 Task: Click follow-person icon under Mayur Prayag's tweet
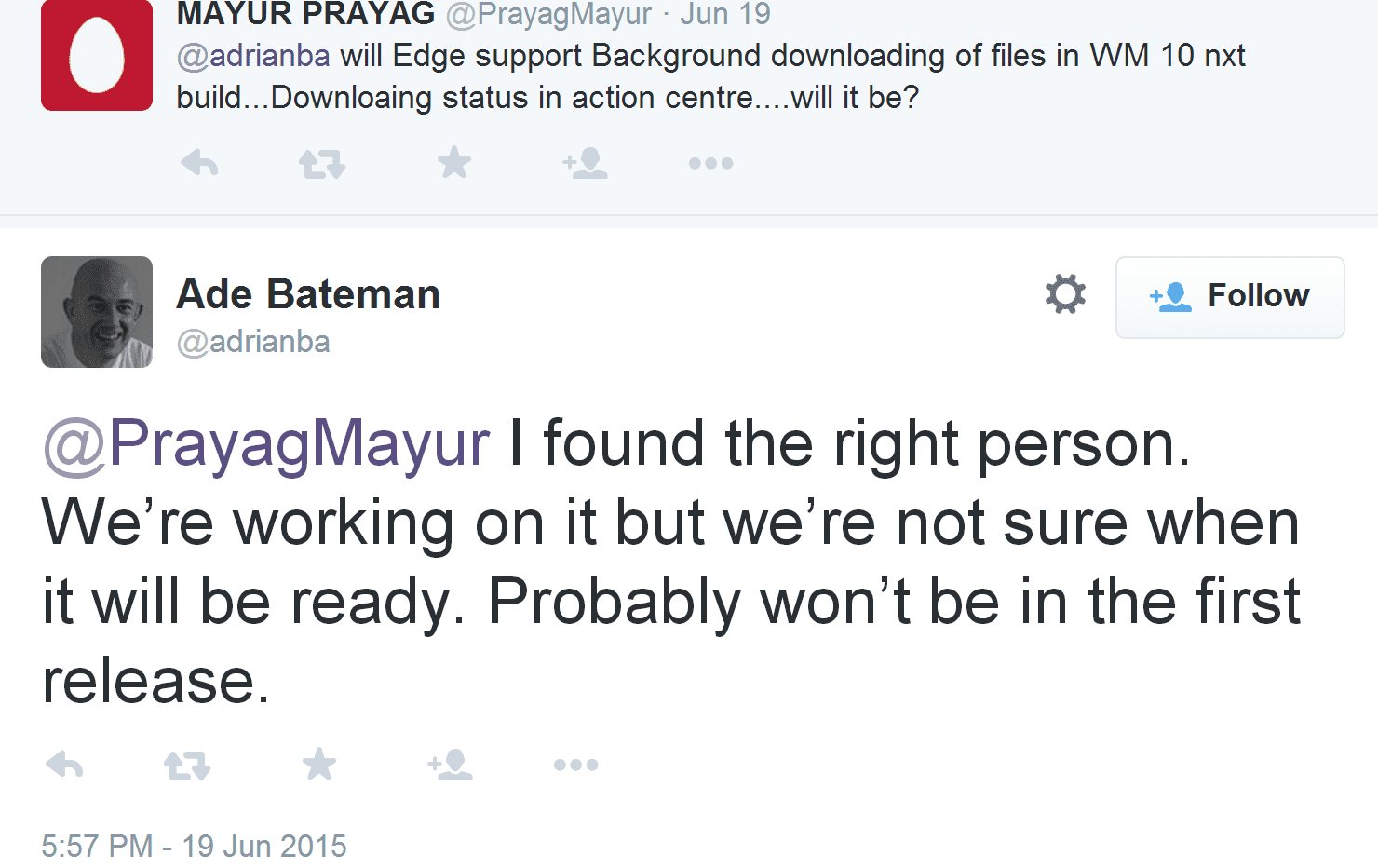(x=585, y=163)
